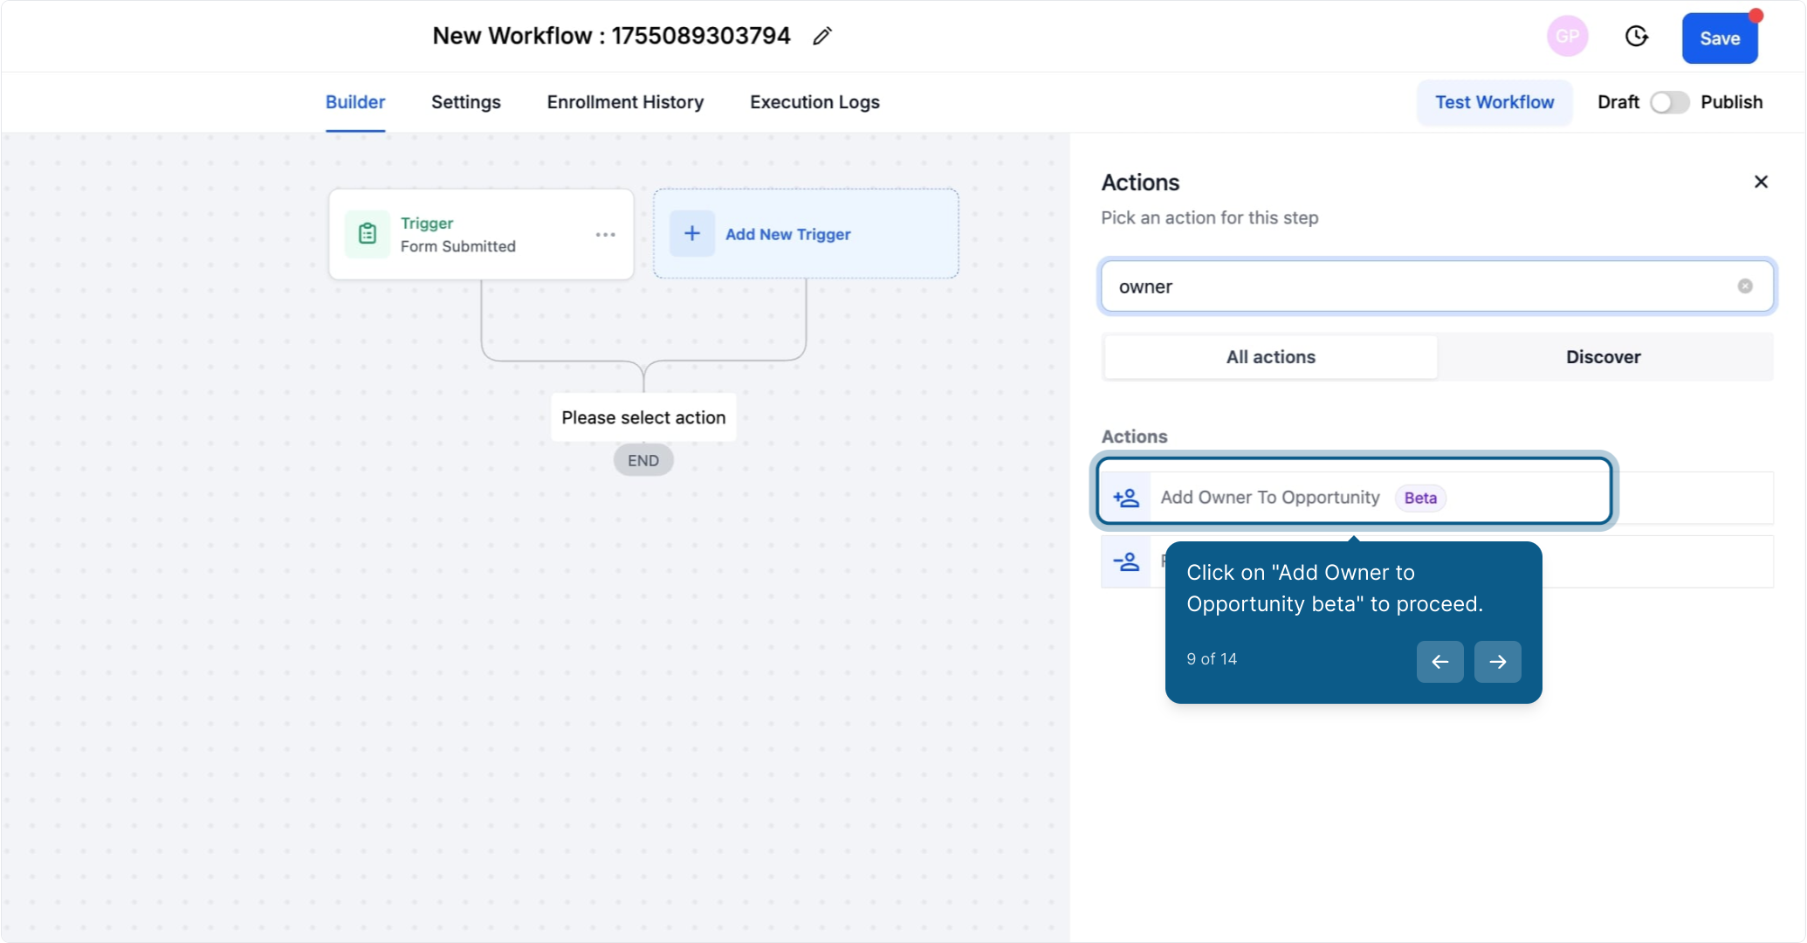Click the remove owner person-minus icon
Screen dimensions: 1807x943
click(x=1126, y=561)
